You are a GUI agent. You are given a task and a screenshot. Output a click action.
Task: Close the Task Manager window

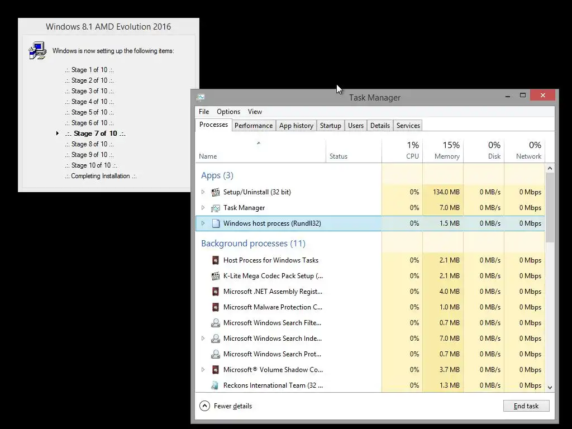point(543,95)
